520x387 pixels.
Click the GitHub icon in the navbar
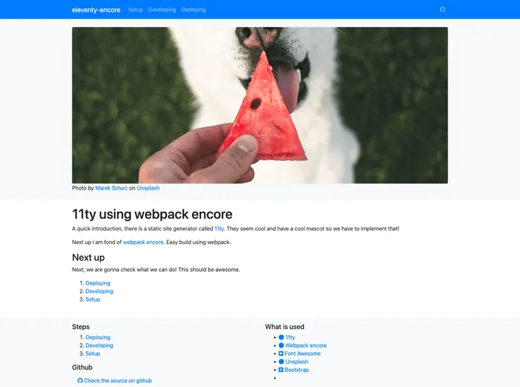pyautogui.click(x=442, y=10)
